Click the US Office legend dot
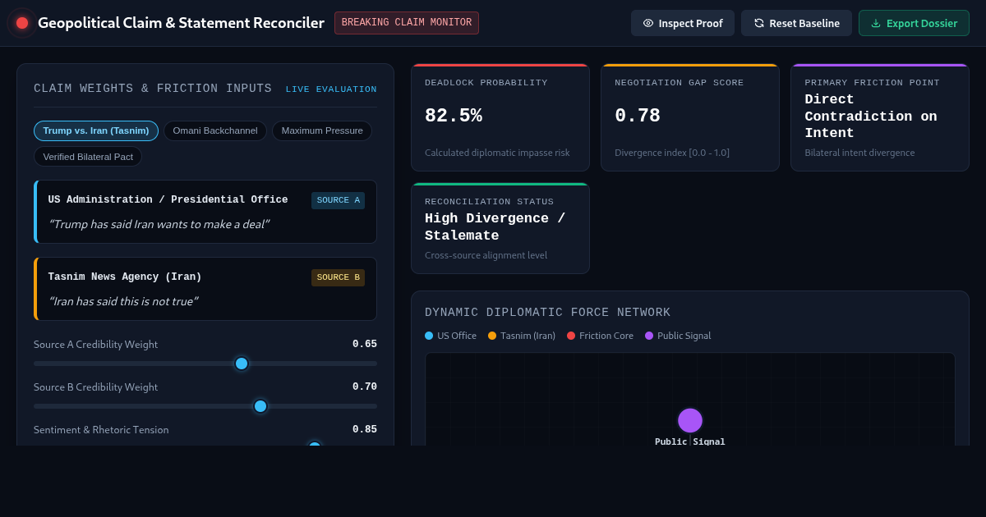This screenshot has height=517, width=986. pyautogui.click(x=429, y=336)
